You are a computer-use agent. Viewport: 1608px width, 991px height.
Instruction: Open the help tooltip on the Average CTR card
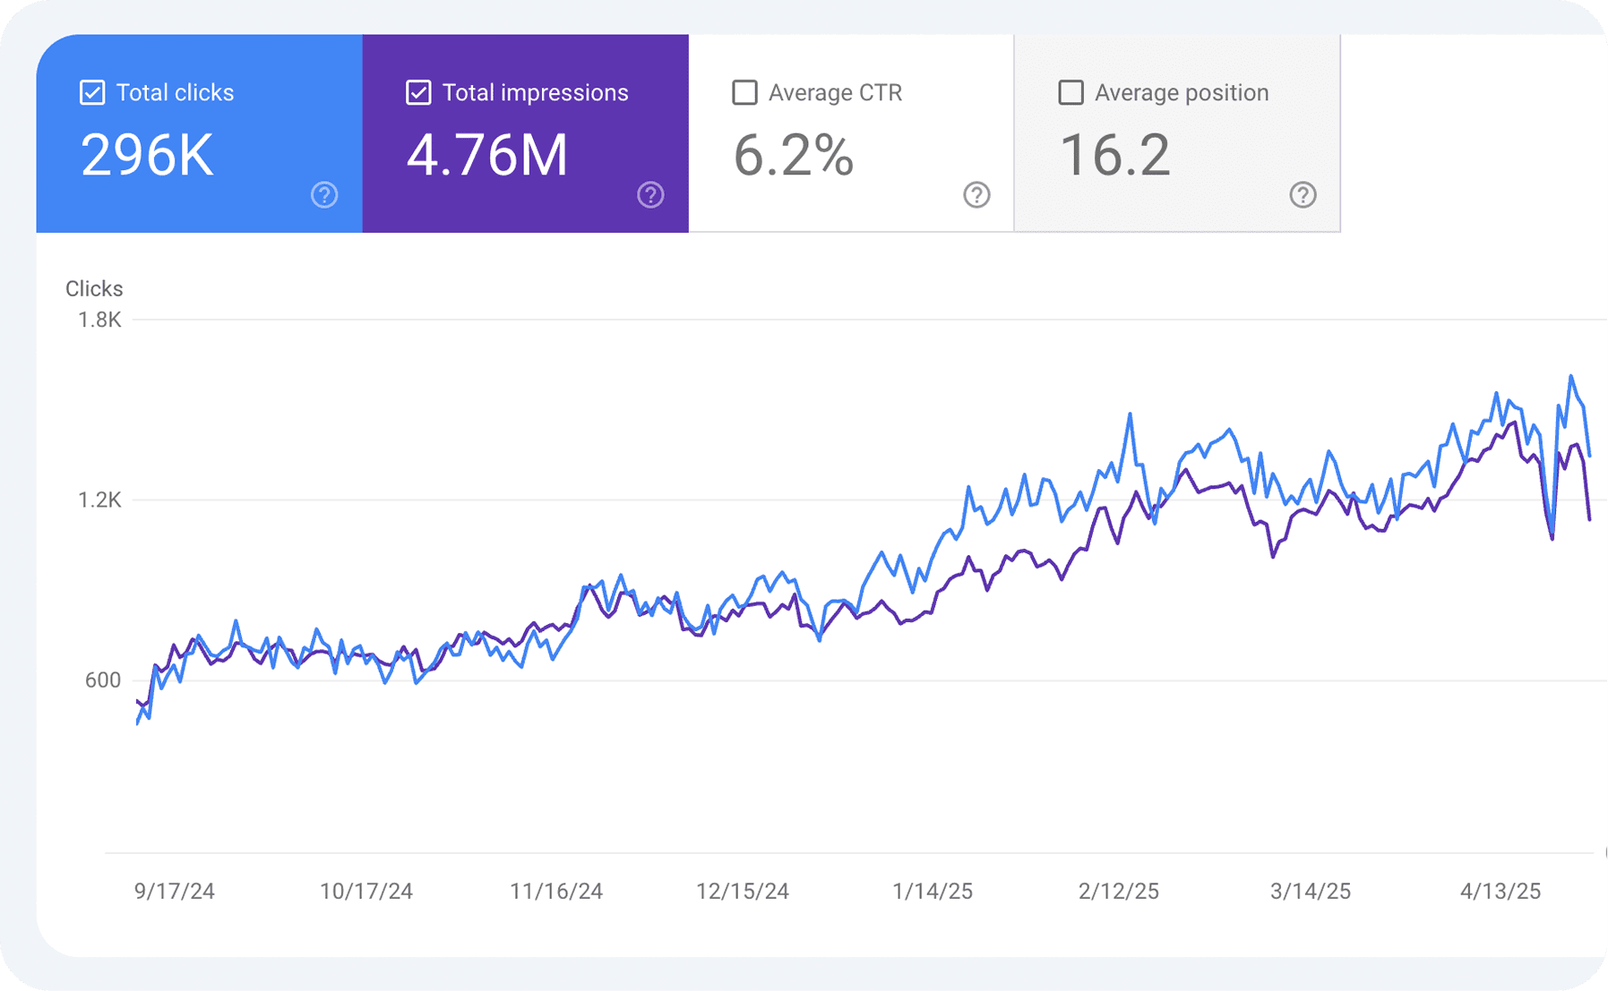977,195
